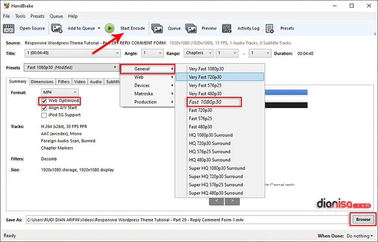Switch to the Audio tab
This screenshot has width=378, height=242.
pyautogui.click(x=96, y=82)
